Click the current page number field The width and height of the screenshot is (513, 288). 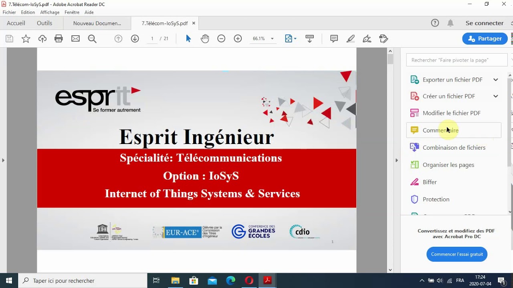click(x=152, y=39)
